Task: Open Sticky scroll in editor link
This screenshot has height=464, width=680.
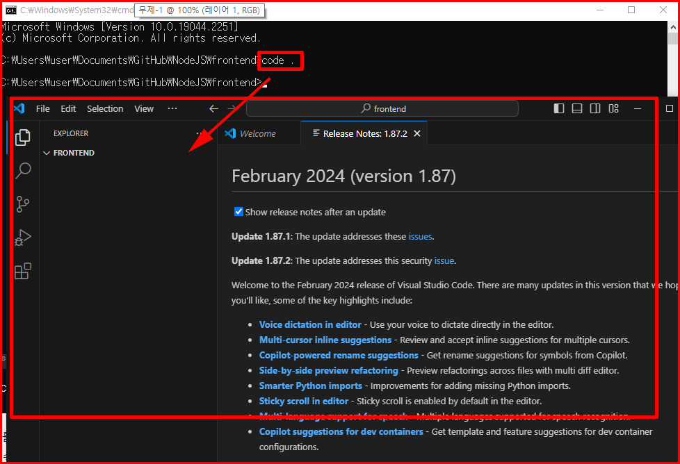Action: pyautogui.click(x=304, y=401)
